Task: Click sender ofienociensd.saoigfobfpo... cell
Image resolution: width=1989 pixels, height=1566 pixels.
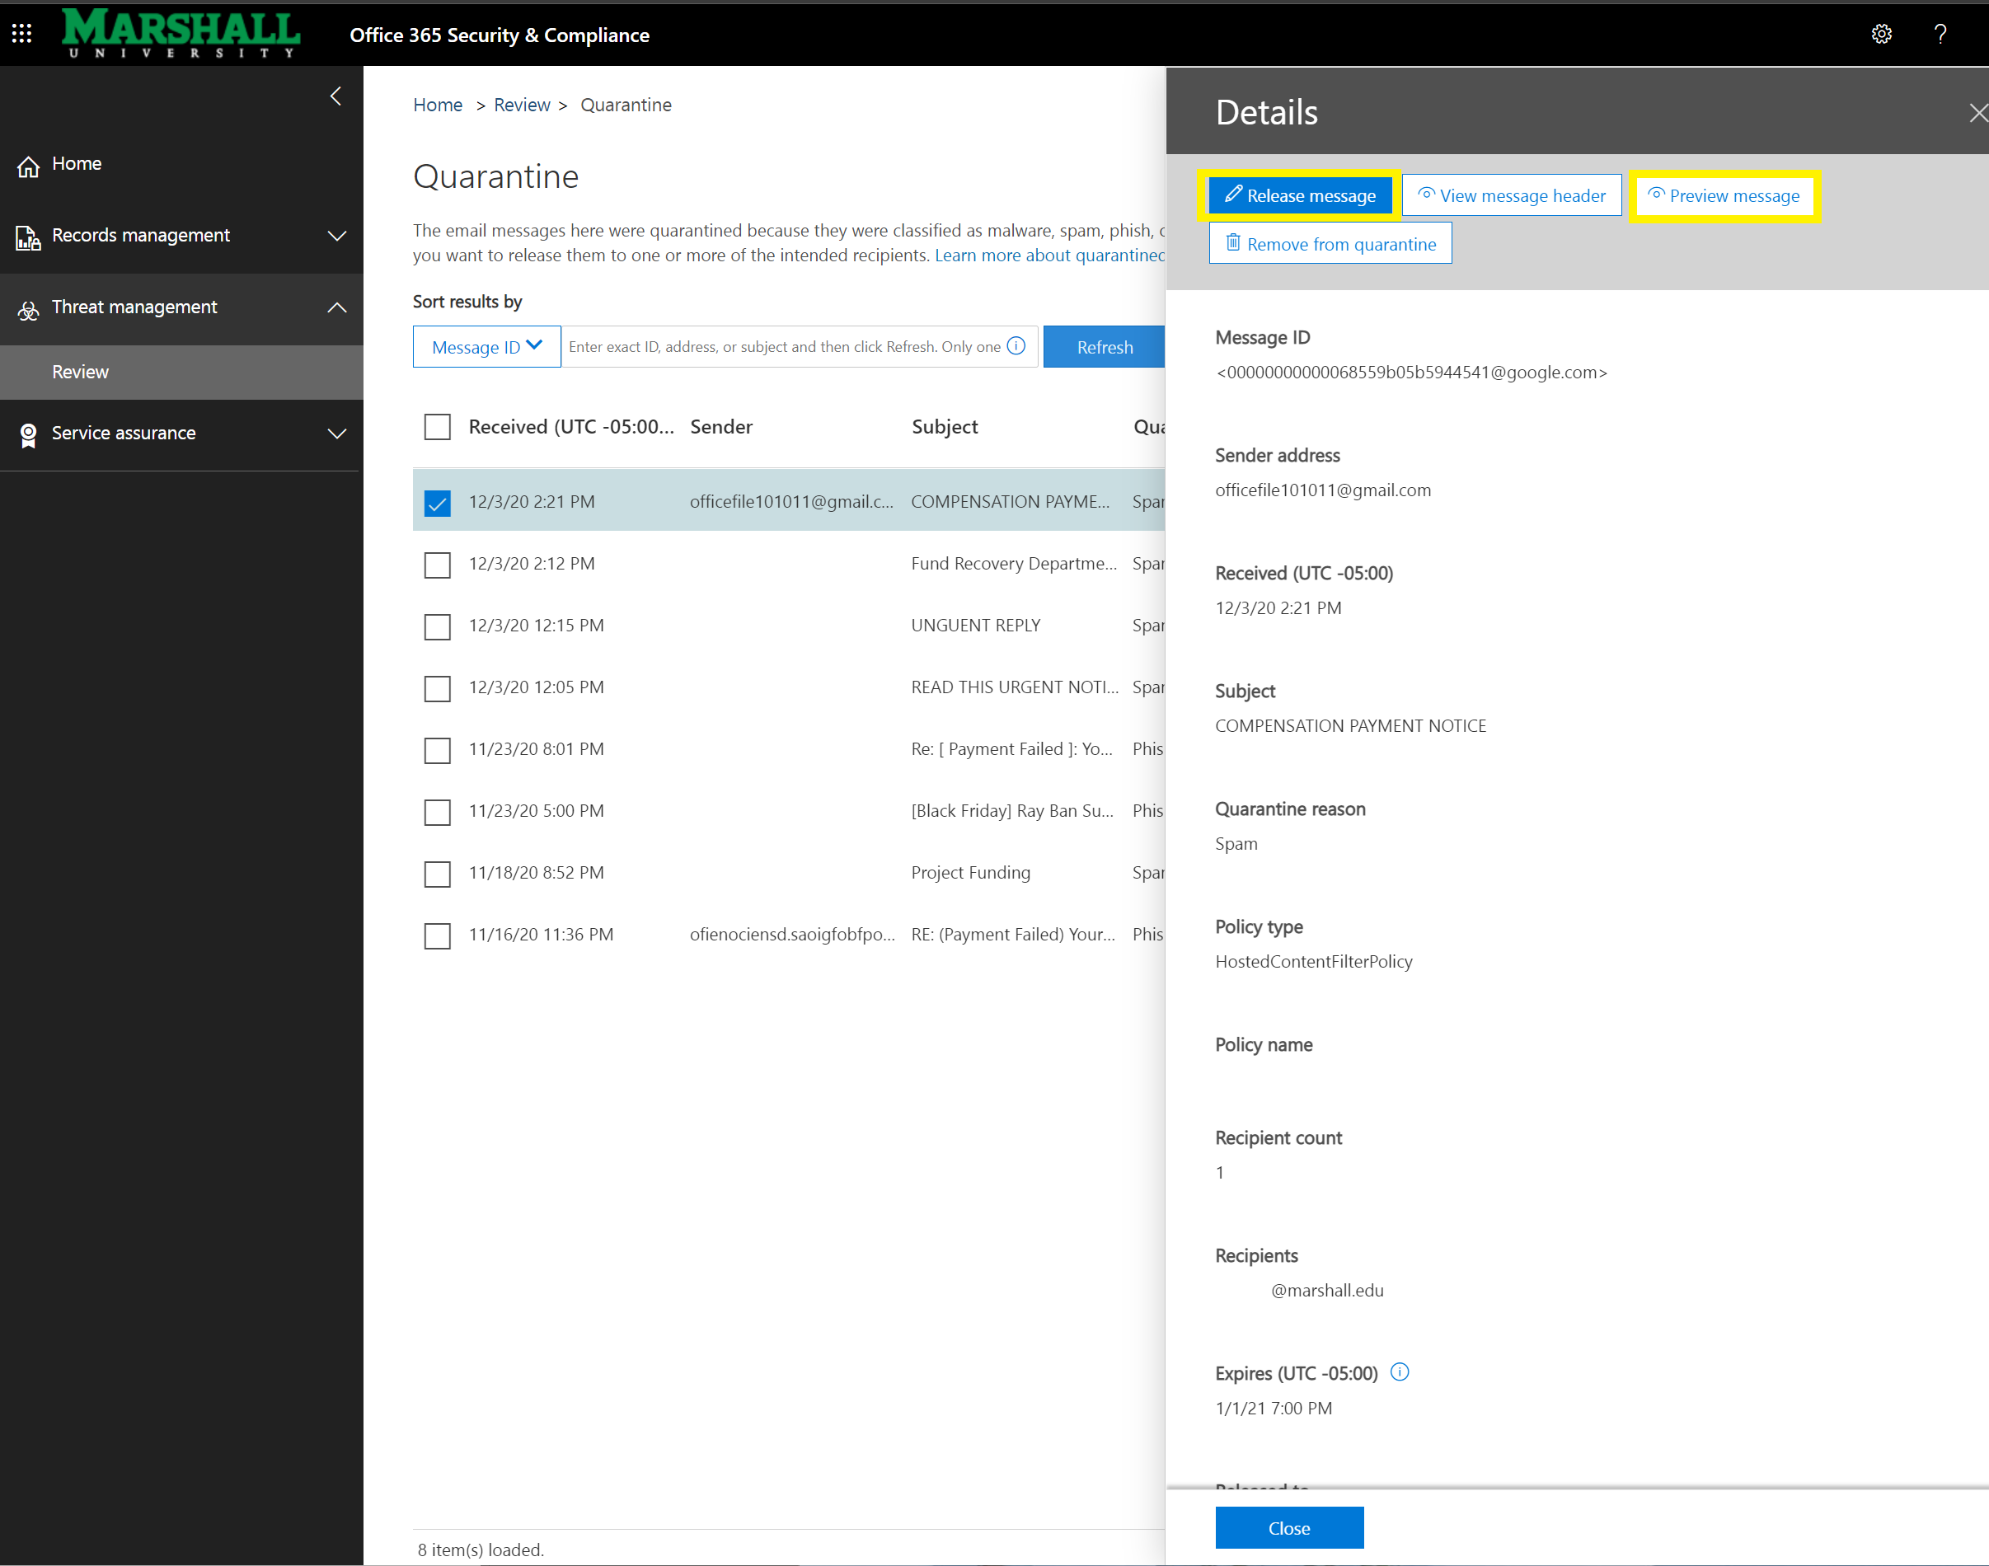Action: [792, 935]
